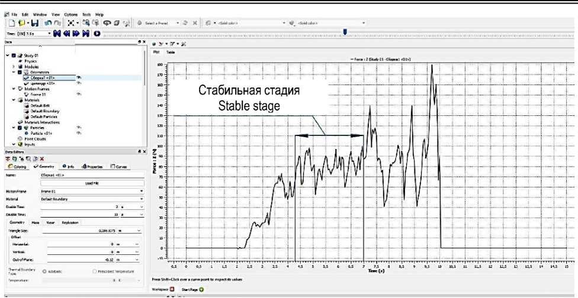Open the Triangle Size unit dropdown

[139, 231]
